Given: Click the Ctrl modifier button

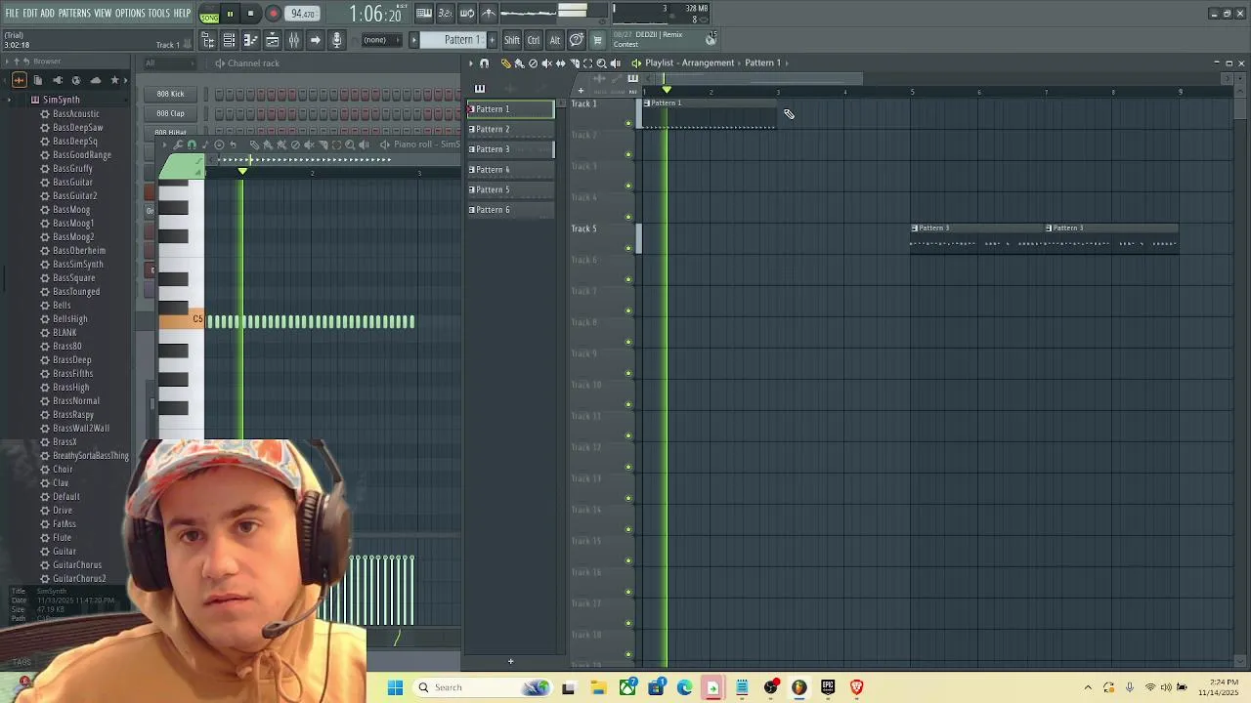Looking at the screenshot, I should 534,40.
